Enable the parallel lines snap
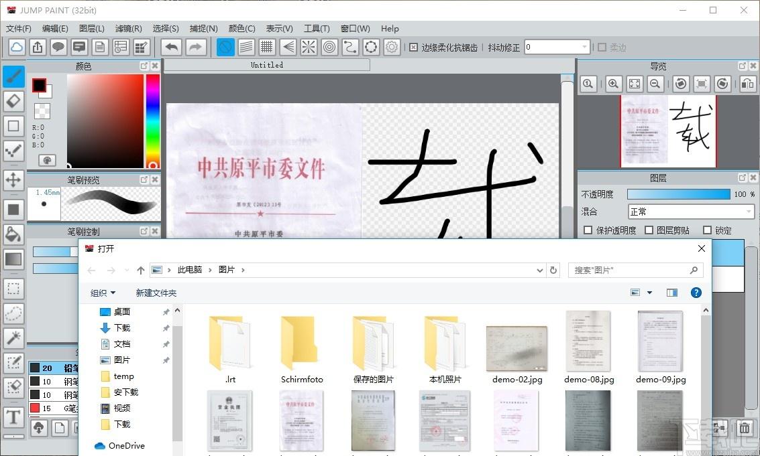The height and width of the screenshot is (456, 760). point(246,47)
